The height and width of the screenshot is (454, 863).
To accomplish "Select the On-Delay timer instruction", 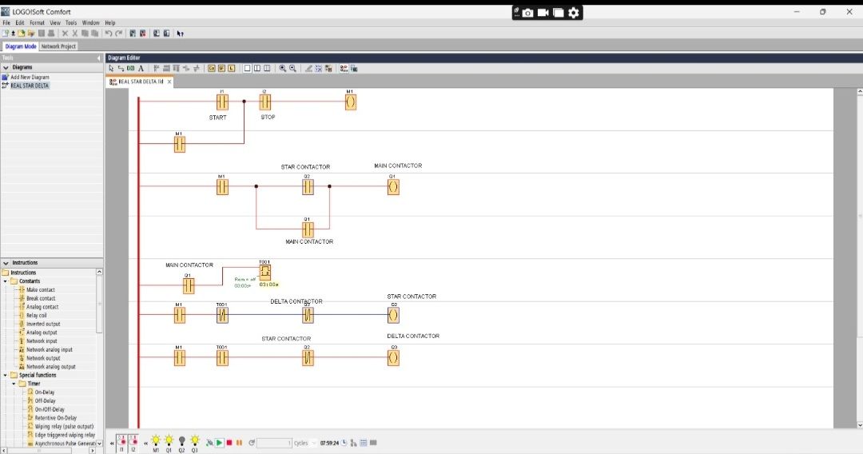I will pos(45,392).
